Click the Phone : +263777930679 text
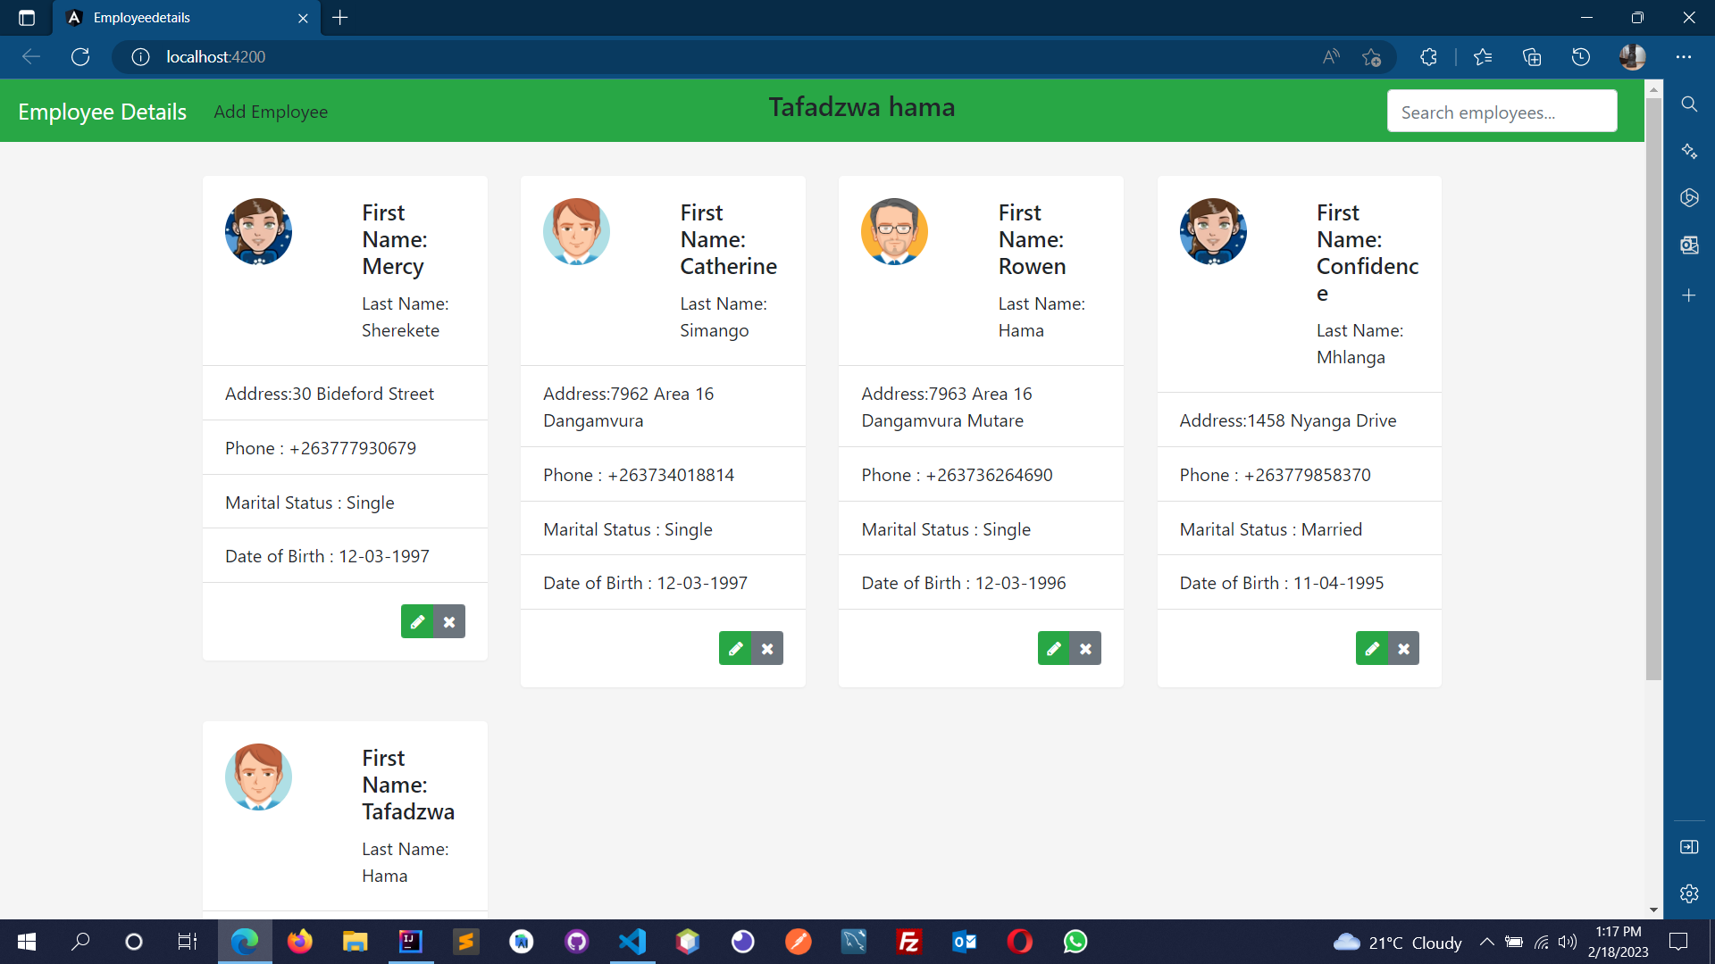The width and height of the screenshot is (1715, 964). point(321,448)
